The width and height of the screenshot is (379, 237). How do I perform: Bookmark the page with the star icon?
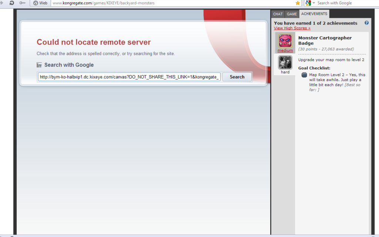pos(298,3)
